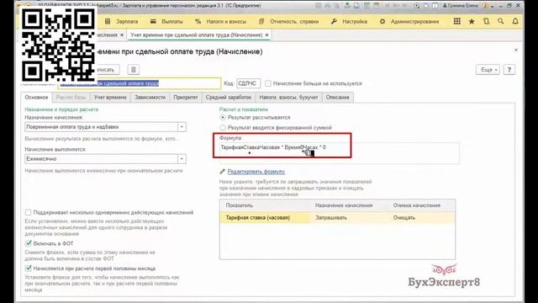Click the Очищать cell
Image resolution: width=538 pixels, height=303 pixels.
(x=422, y=218)
